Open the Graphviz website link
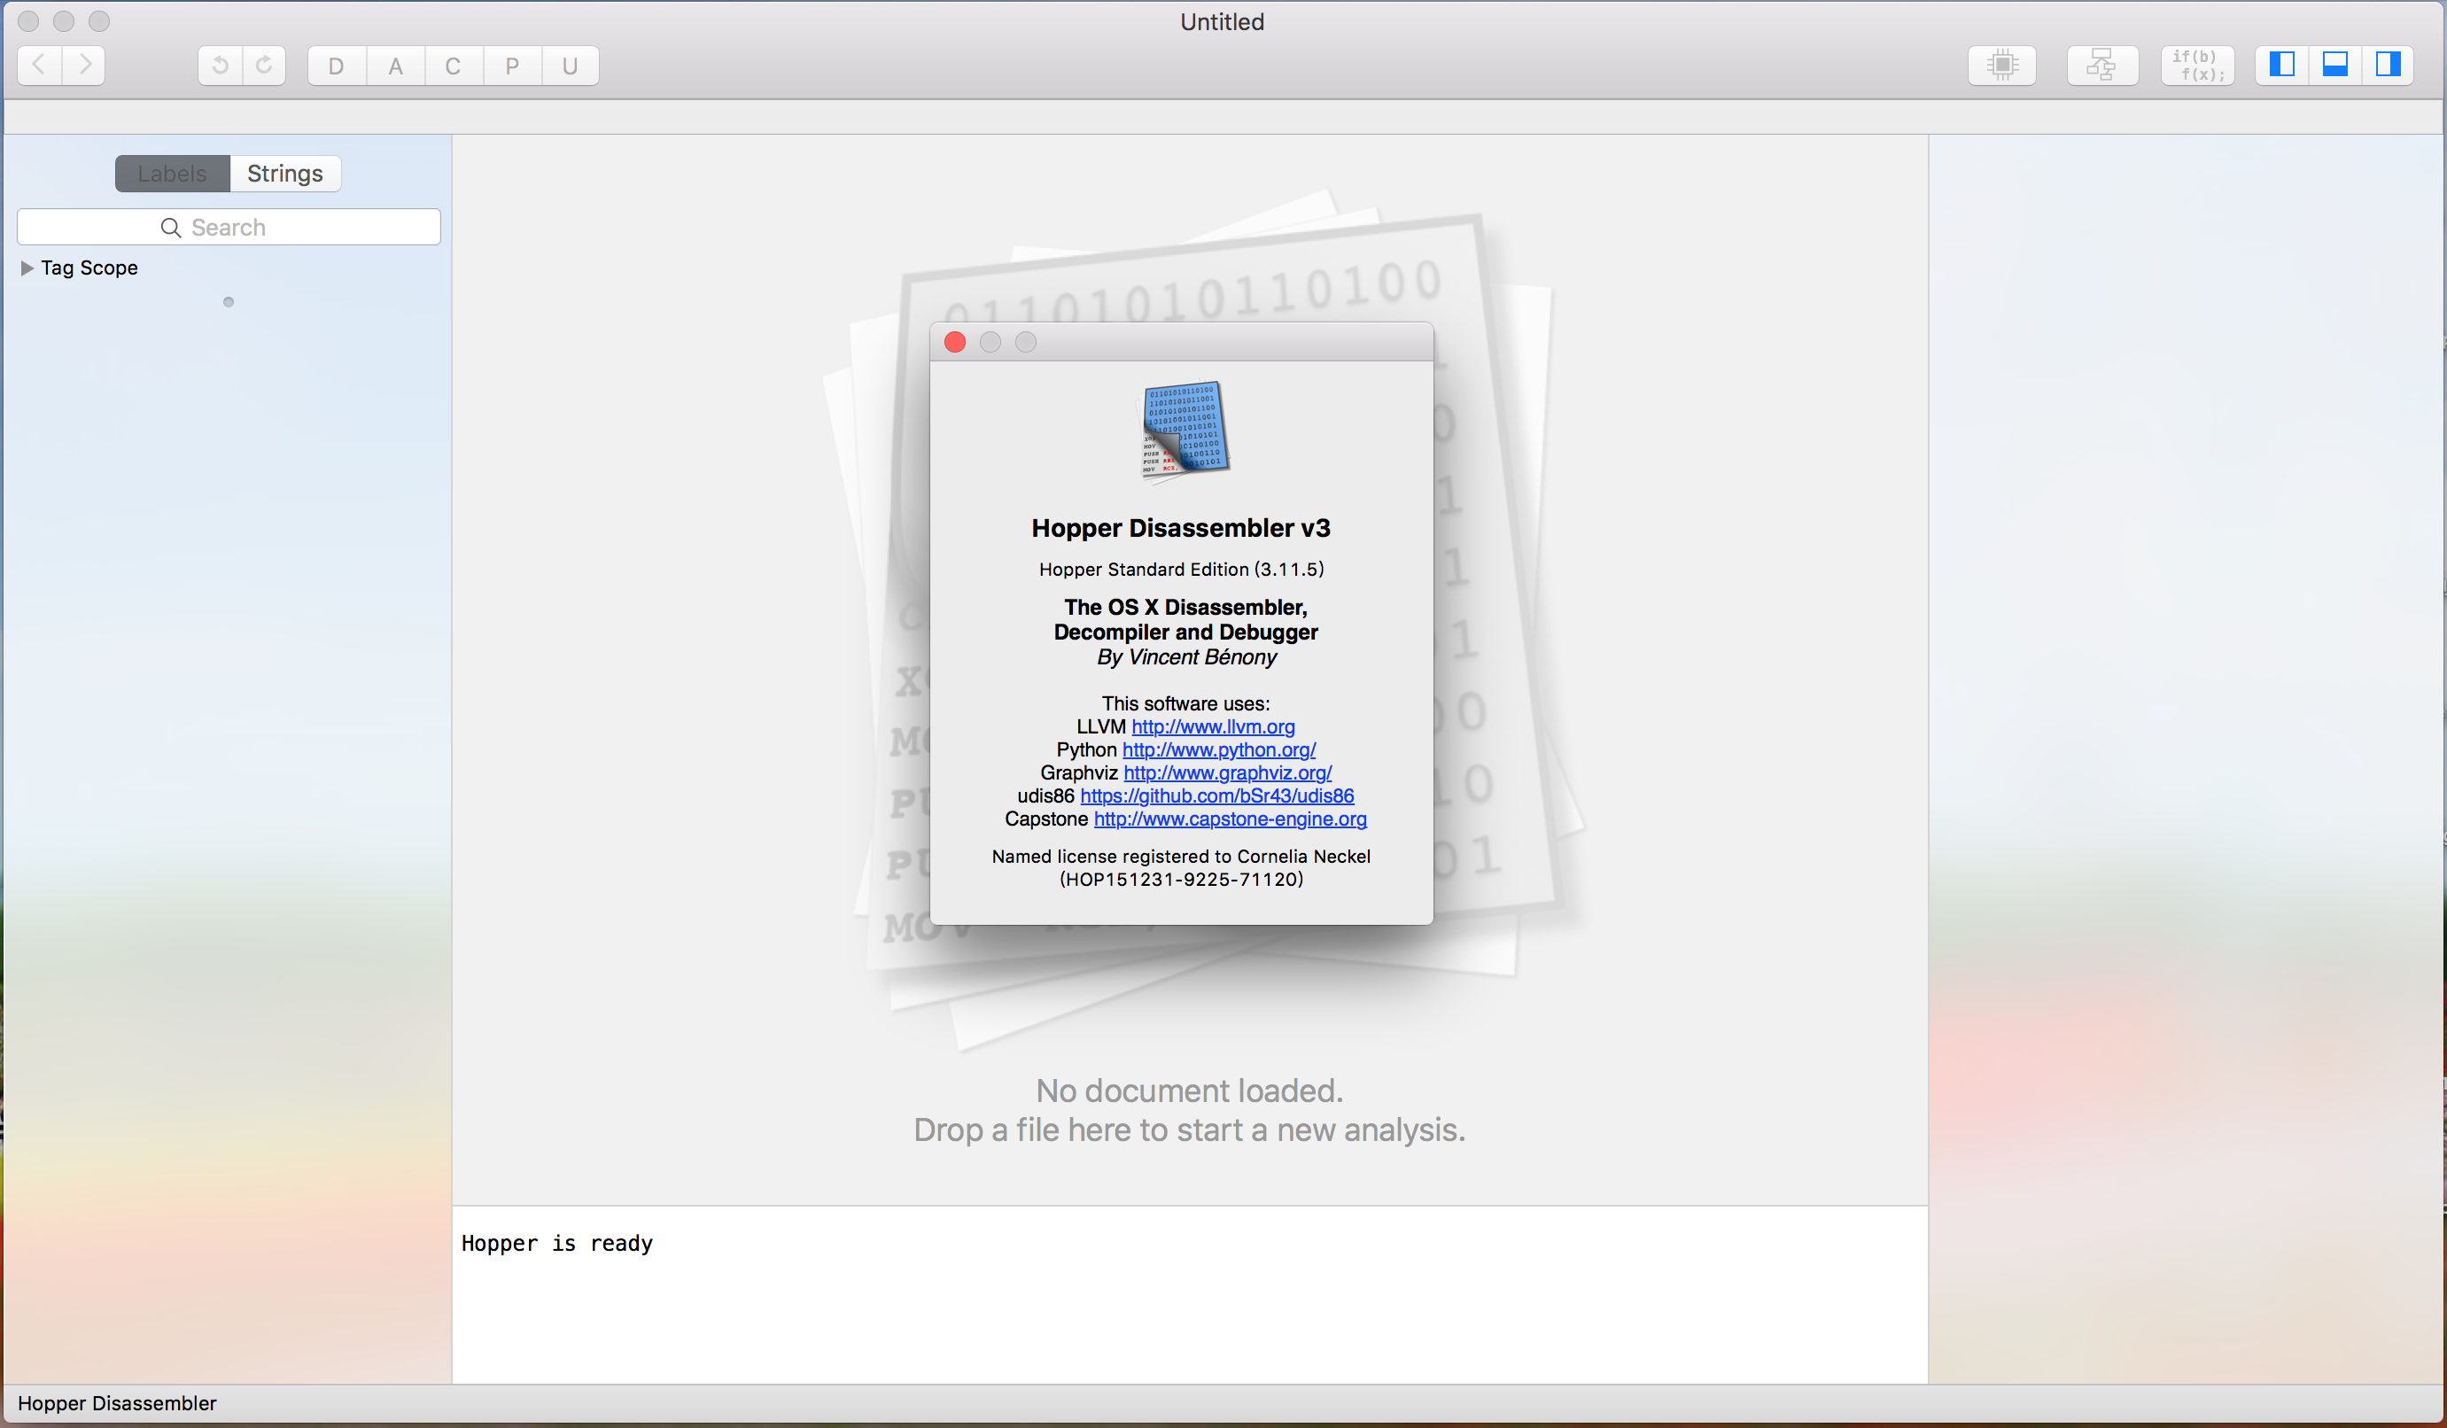The width and height of the screenshot is (2447, 1428). coord(1227,772)
